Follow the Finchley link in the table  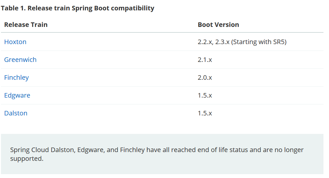[x=16, y=77]
